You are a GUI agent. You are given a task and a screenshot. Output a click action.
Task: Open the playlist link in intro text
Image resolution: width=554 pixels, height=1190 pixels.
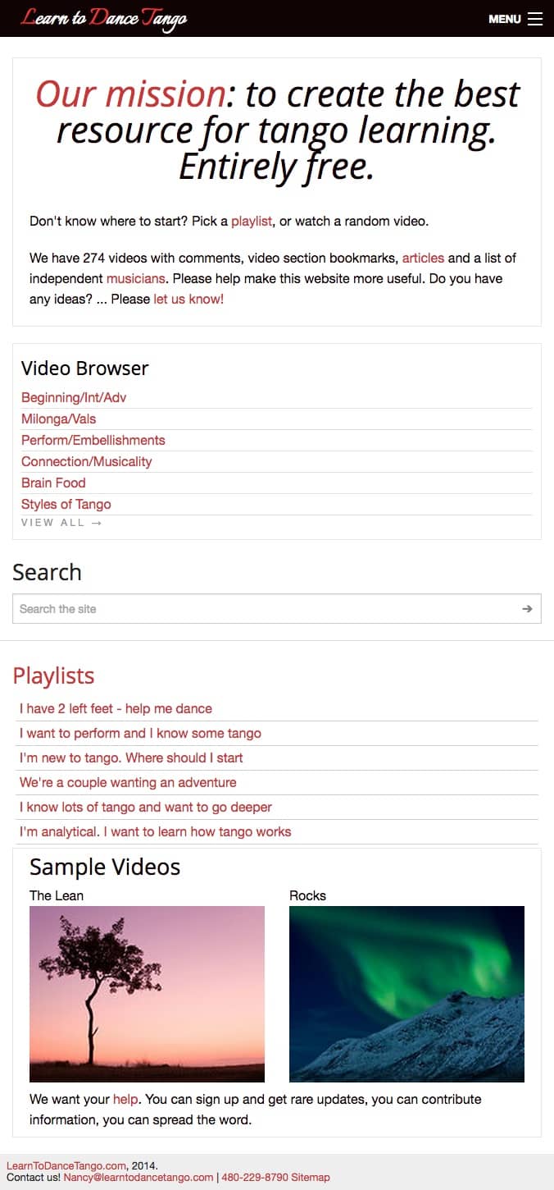pos(252,221)
